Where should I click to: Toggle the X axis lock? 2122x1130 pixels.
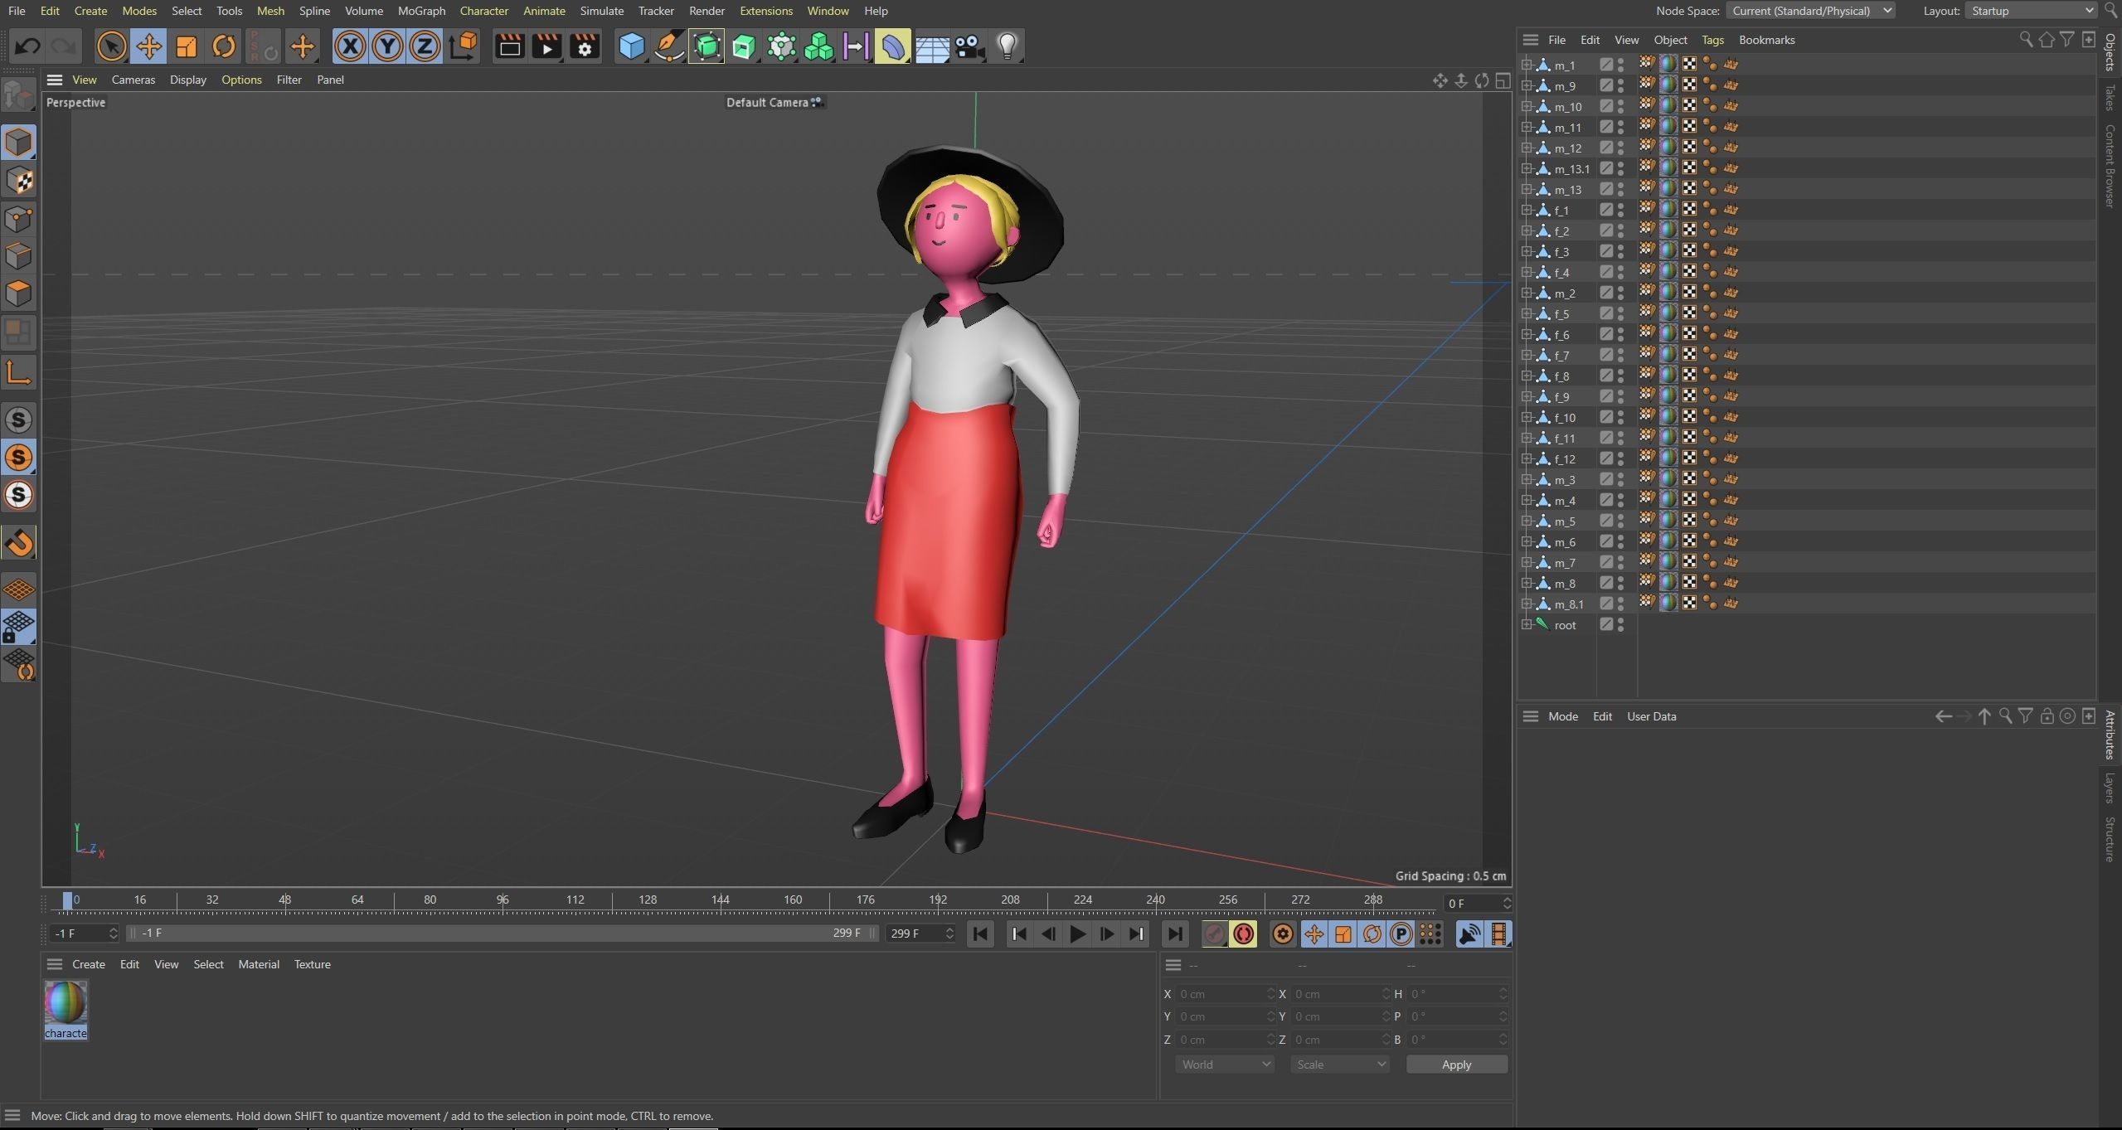click(x=350, y=46)
